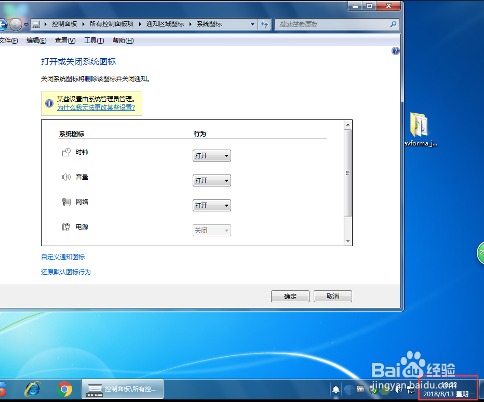Click the 确定 button
The image size is (484, 402).
290,297
